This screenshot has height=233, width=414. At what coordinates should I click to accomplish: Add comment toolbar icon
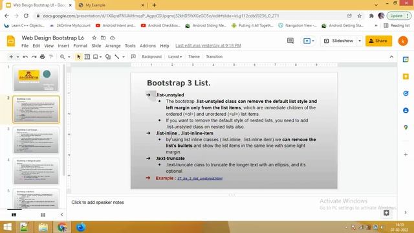(133, 56)
